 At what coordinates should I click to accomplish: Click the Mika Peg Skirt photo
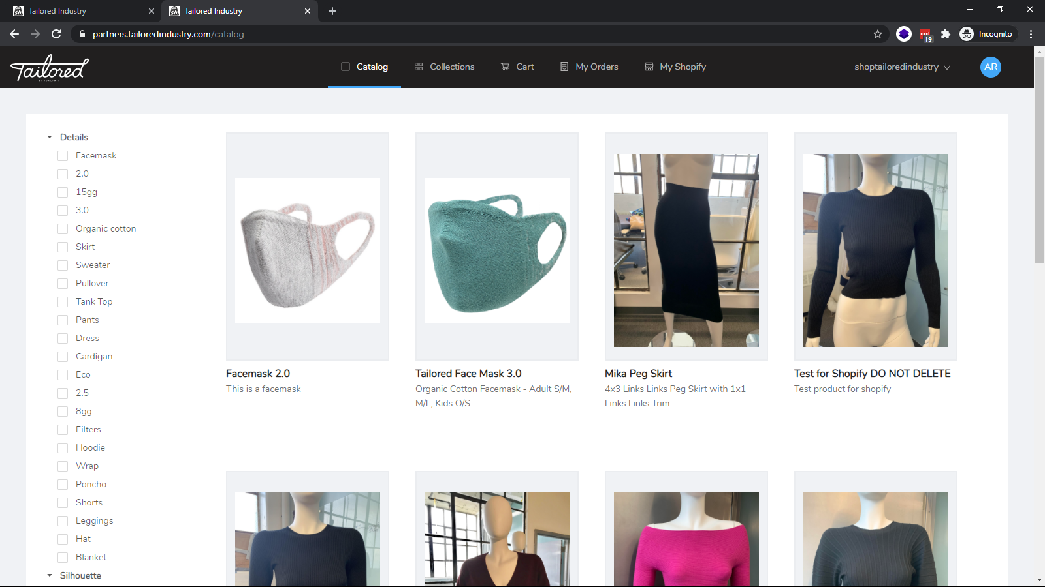pos(686,250)
